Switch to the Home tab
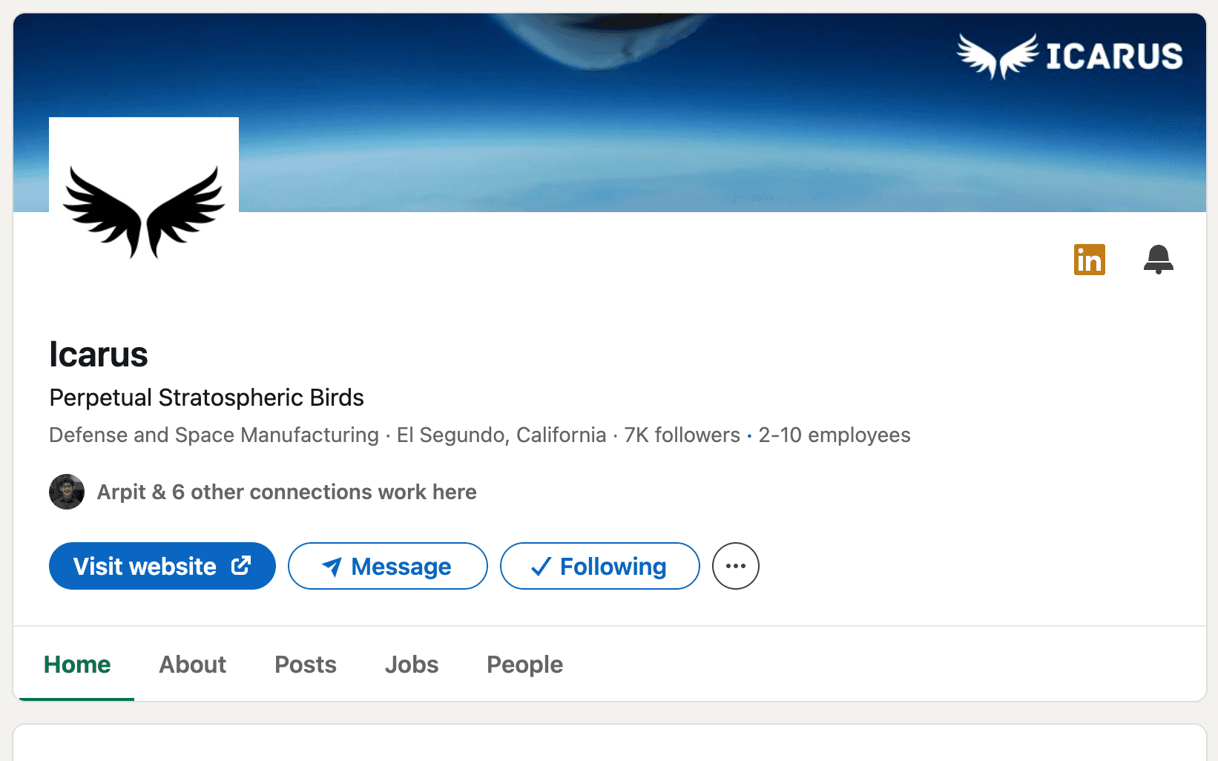Image resolution: width=1218 pixels, height=761 pixels. [x=77, y=665]
